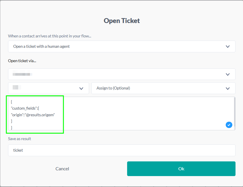
Task: Open the small topic dropdown on the left
Action: coord(43,88)
